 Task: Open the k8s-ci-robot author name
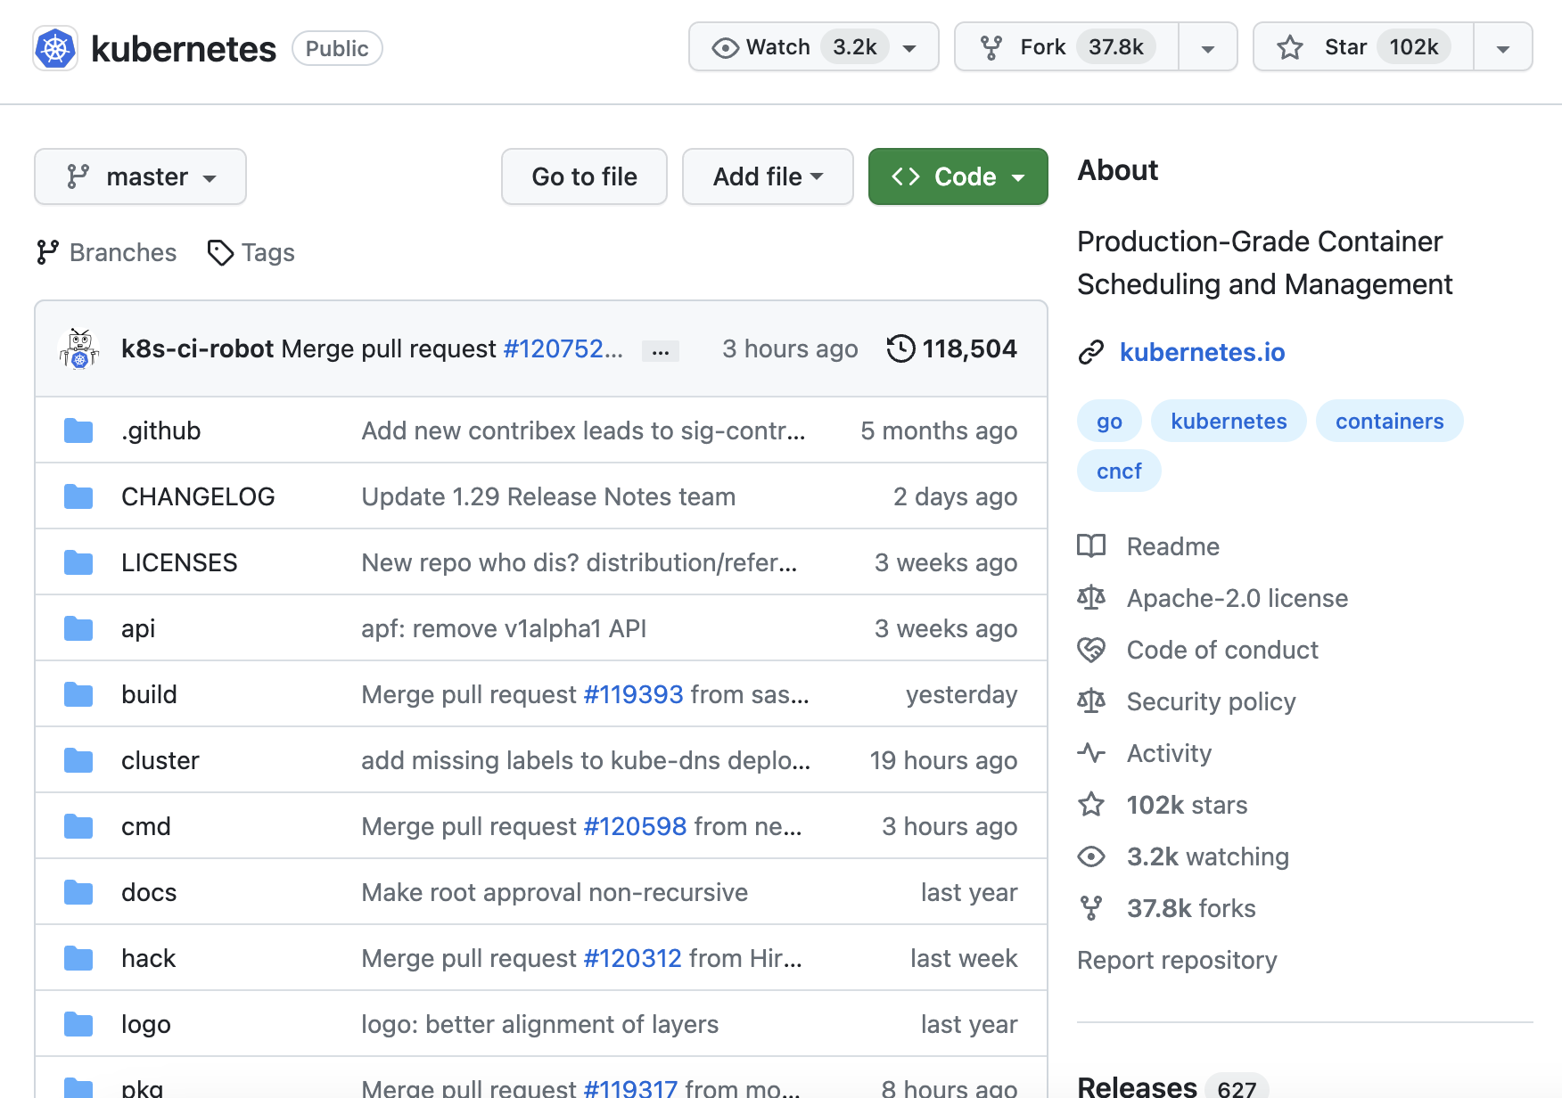197,348
